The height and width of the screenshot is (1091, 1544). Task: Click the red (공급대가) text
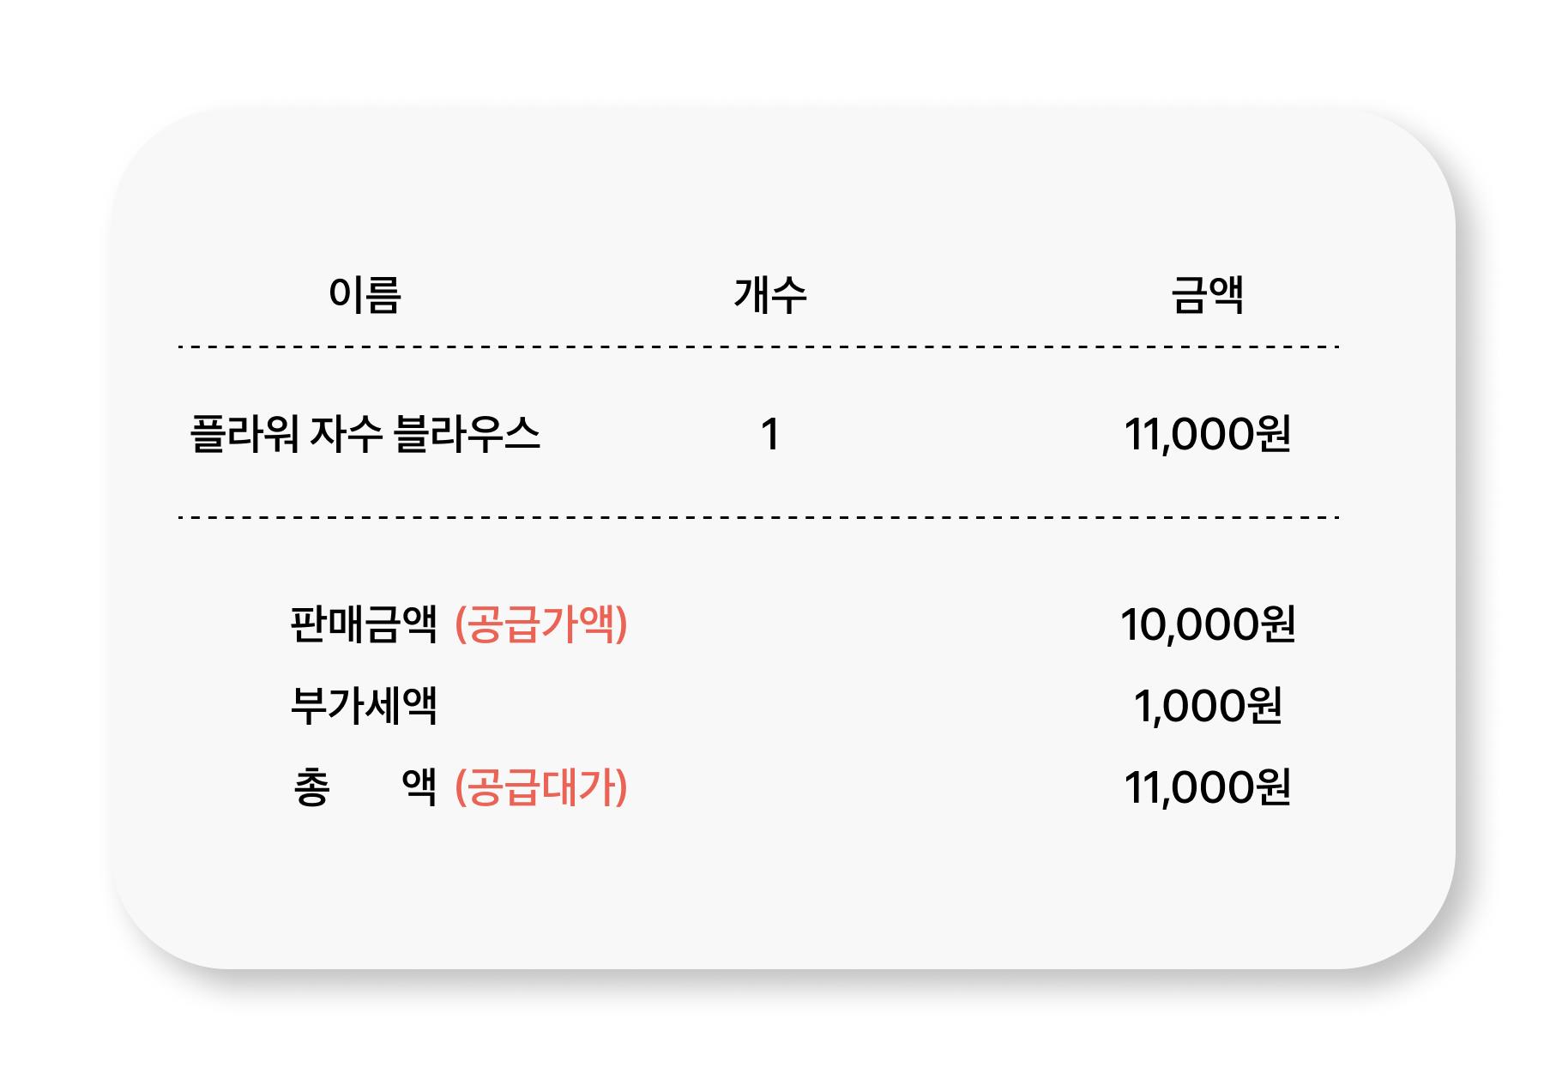(541, 787)
